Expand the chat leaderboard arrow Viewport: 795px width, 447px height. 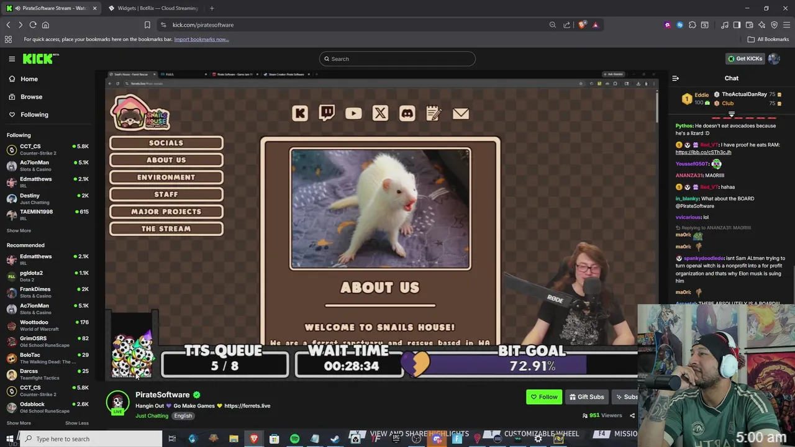[731, 114]
